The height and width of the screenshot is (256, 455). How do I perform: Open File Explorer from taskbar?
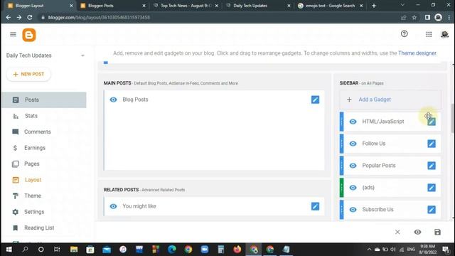click(74, 250)
